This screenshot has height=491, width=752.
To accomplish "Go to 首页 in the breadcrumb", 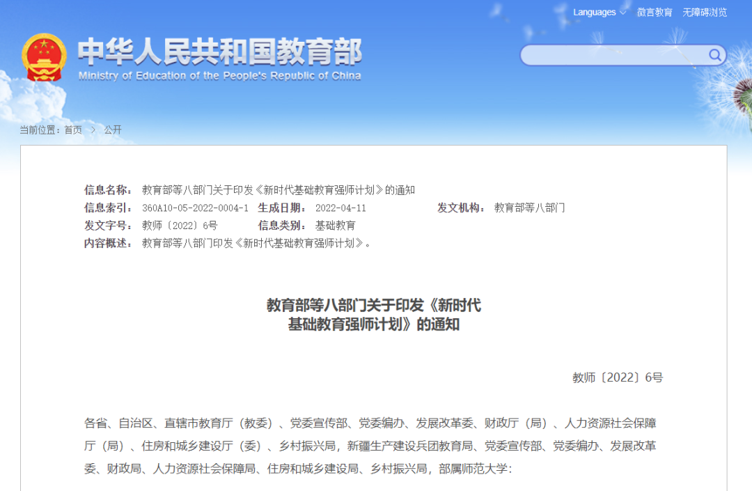I will pos(73,130).
